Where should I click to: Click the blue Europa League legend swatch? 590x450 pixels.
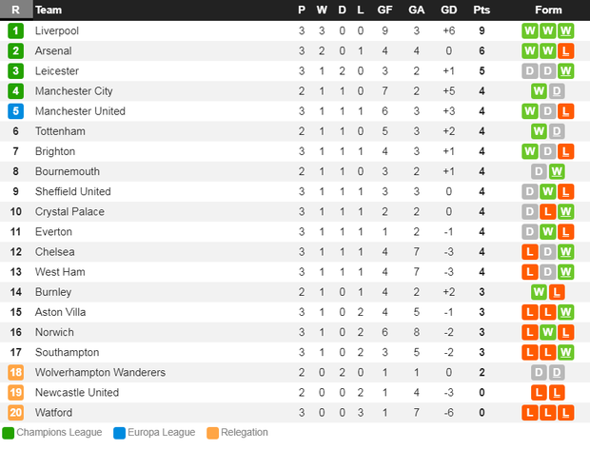pyautogui.click(x=119, y=433)
